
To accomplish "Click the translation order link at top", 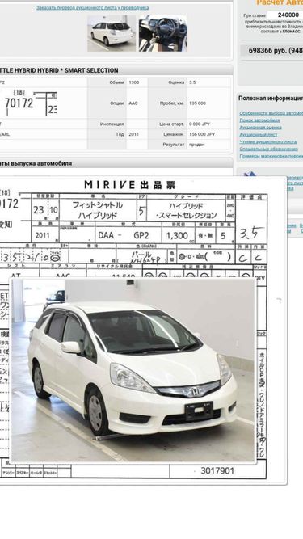I will tap(93, 7).
